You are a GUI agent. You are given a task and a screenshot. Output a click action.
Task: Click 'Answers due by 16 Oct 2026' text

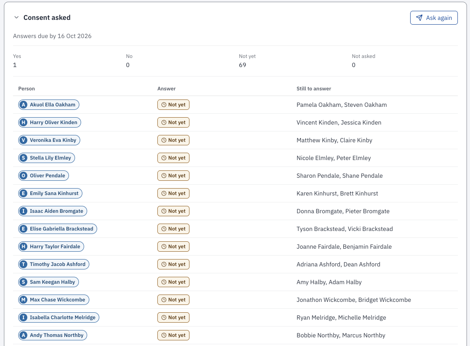(x=52, y=36)
